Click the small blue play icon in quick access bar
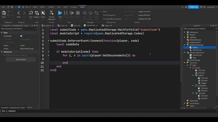The height and width of the screenshot is (122, 218). click(19, 7)
